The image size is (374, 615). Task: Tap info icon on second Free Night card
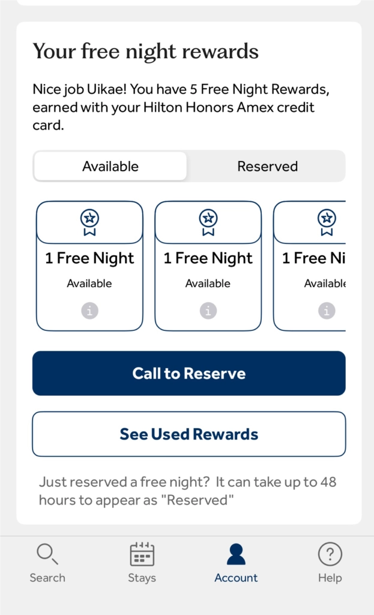click(x=208, y=311)
